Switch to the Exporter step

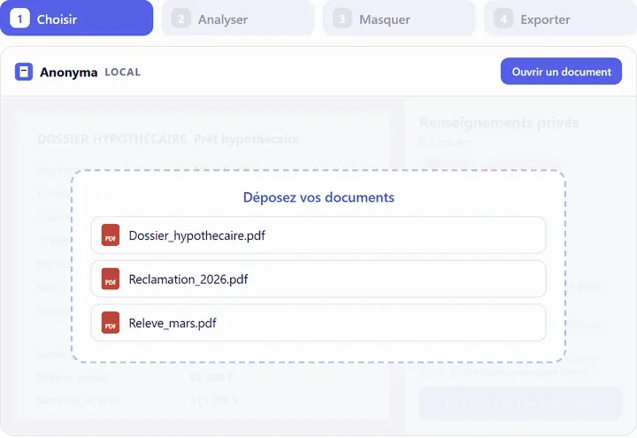point(560,19)
